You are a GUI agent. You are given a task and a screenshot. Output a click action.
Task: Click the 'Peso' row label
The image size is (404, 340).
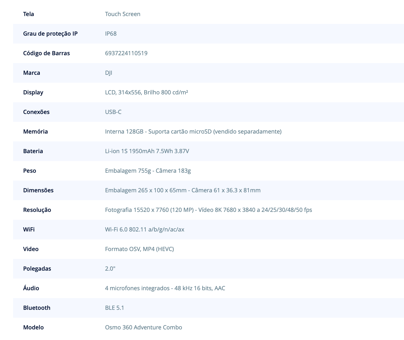pos(30,171)
